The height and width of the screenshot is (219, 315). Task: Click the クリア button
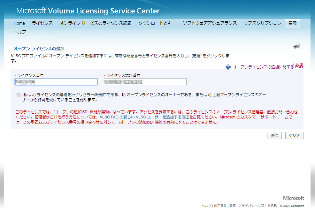click(294, 135)
